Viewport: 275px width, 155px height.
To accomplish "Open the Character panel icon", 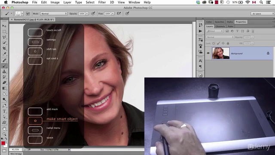I will (x=201, y=61).
